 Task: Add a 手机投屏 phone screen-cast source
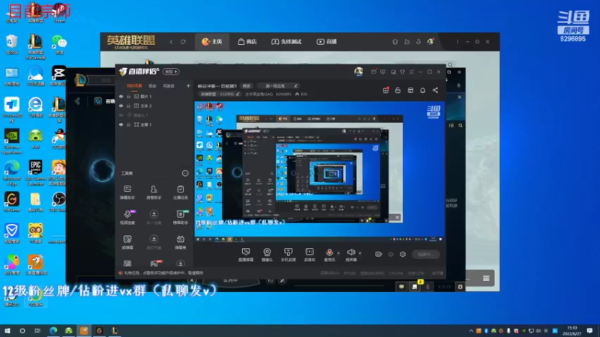click(288, 255)
